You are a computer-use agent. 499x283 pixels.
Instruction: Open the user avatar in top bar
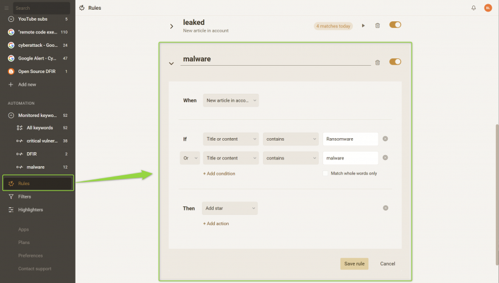tap(488, 8)
